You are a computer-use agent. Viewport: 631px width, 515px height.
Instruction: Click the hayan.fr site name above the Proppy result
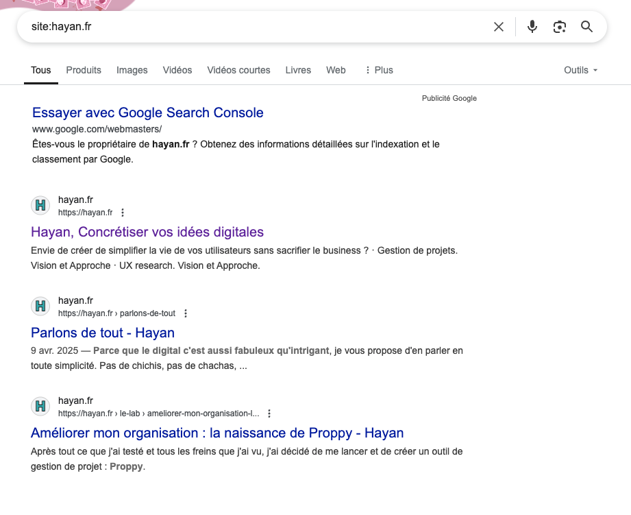pos(75,400)
